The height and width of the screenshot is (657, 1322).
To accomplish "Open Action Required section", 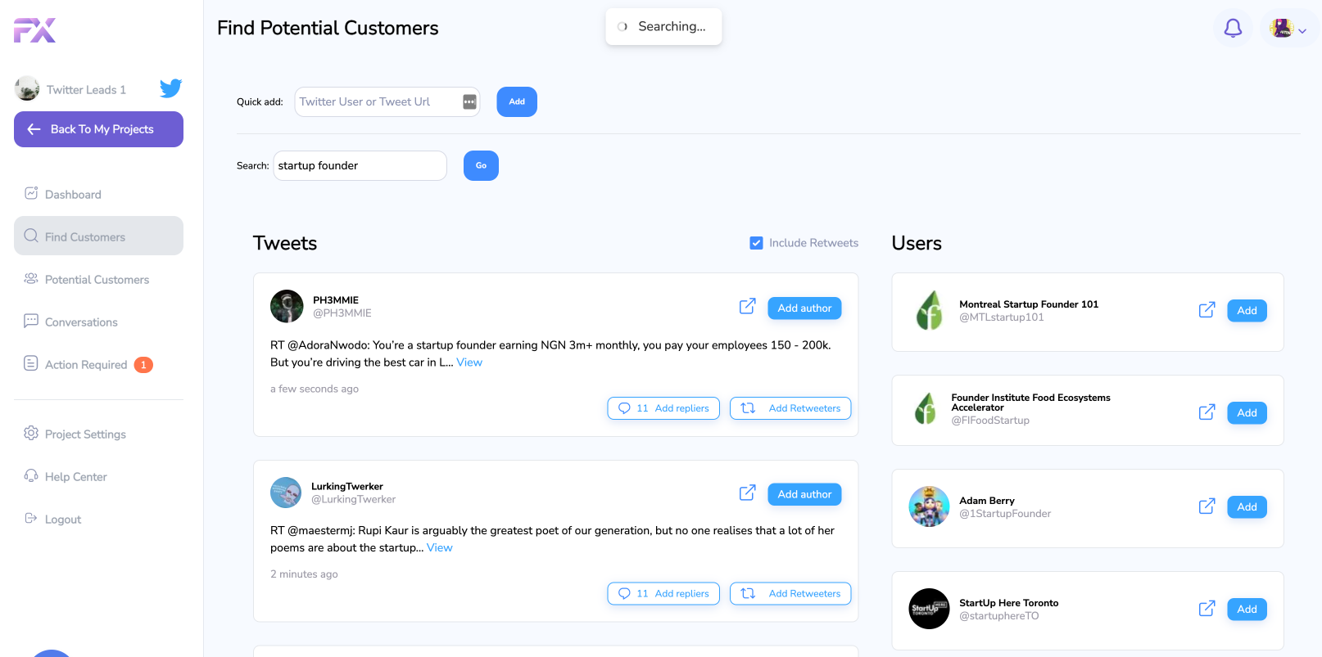I will tap(86, 365).
